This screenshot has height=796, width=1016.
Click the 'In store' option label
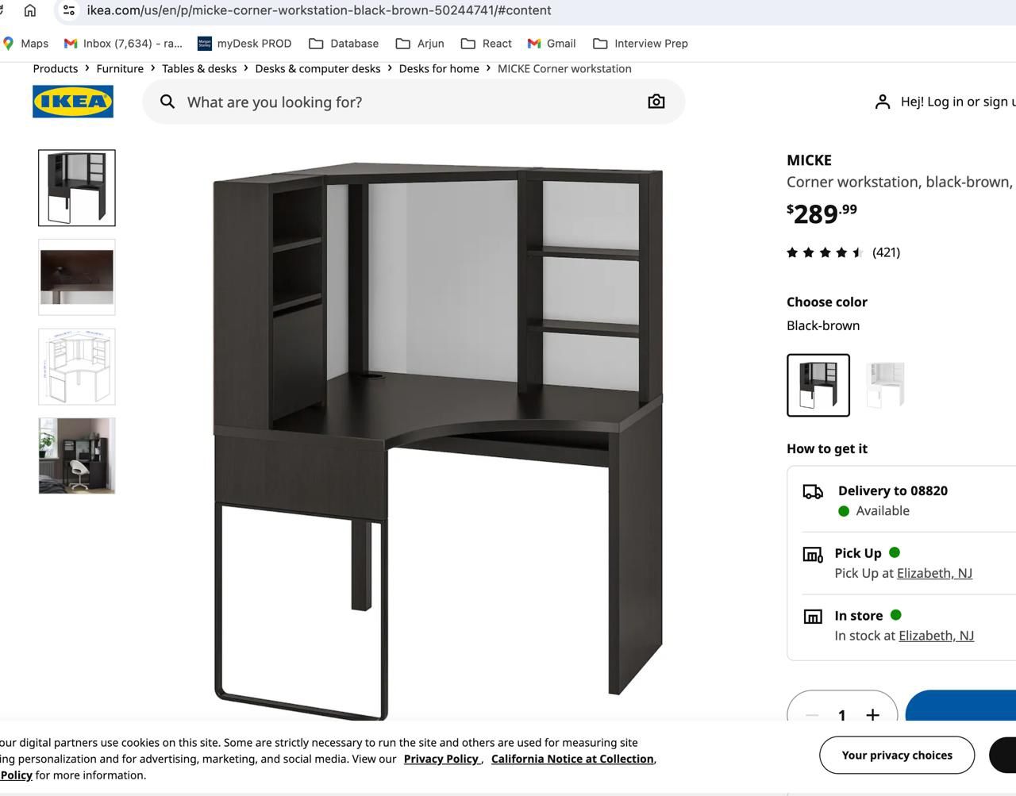point(859,616)
